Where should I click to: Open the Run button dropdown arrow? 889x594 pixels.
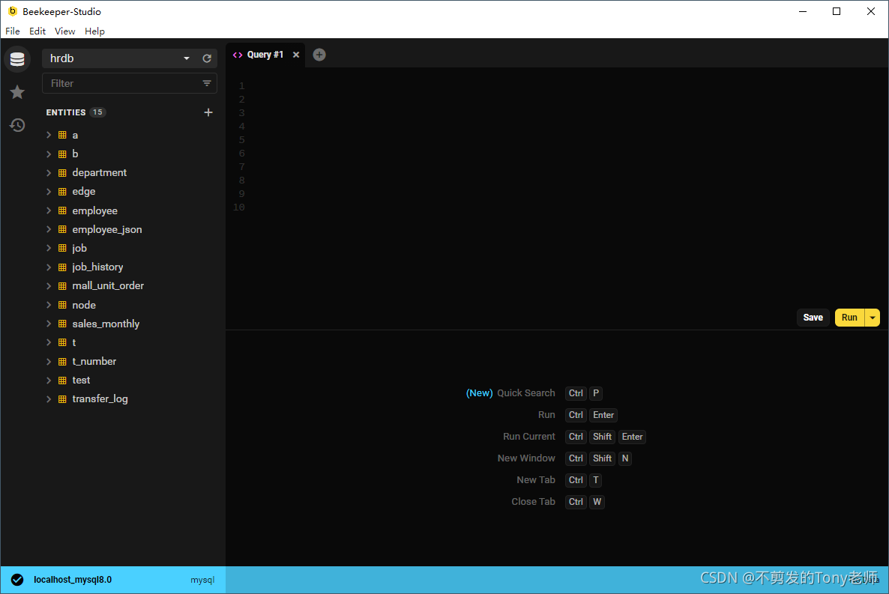tap(872, 318)
